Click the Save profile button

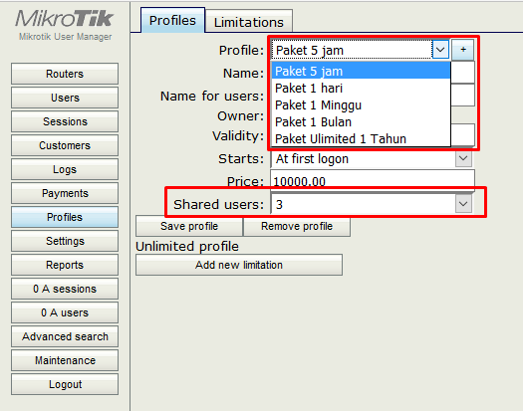tap(189, 226)
